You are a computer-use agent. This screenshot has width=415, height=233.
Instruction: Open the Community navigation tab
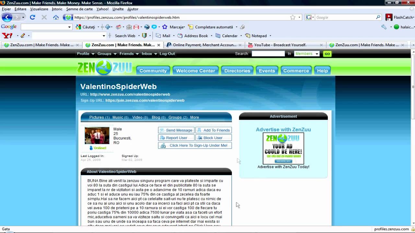[153, 71]
